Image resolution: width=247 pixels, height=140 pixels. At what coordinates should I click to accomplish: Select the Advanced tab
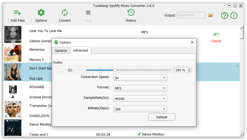point(80,50)
